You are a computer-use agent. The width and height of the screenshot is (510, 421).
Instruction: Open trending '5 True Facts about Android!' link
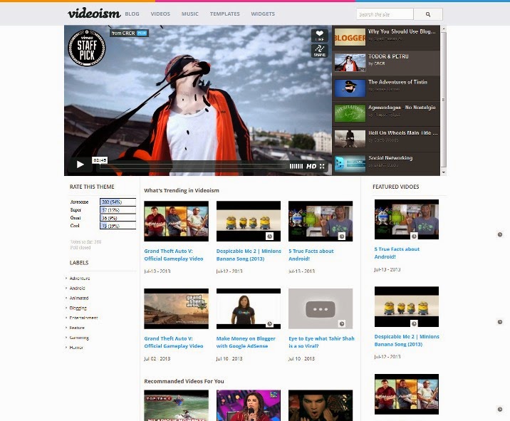[x=311, y=255]
